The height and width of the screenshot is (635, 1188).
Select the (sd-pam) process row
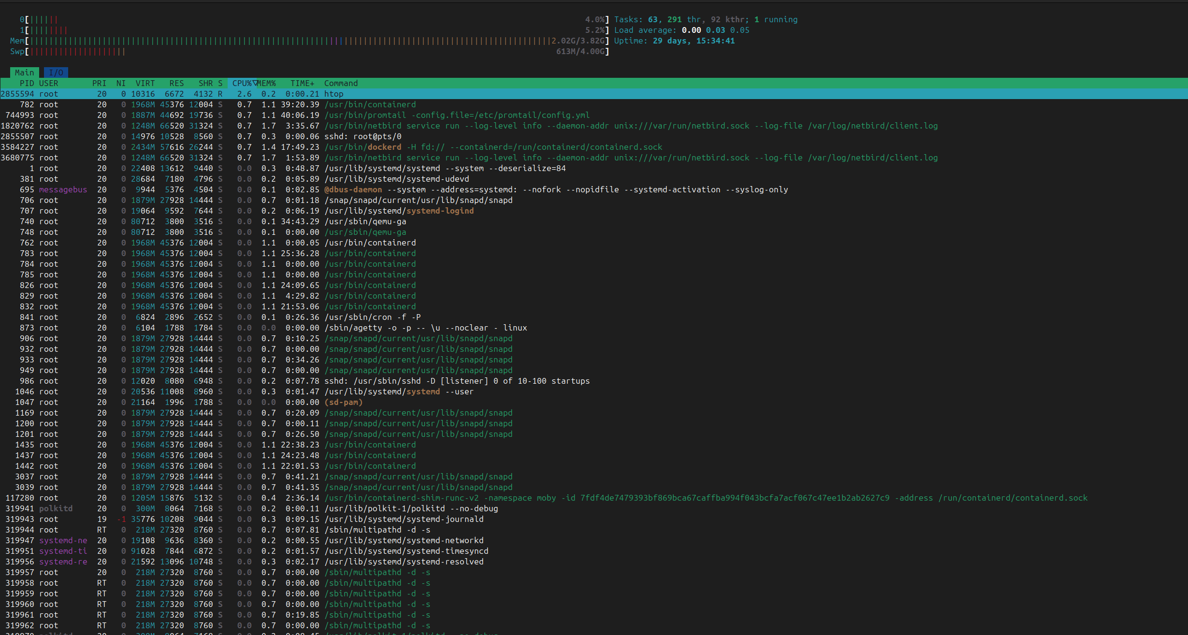click(x=594, y=402)
